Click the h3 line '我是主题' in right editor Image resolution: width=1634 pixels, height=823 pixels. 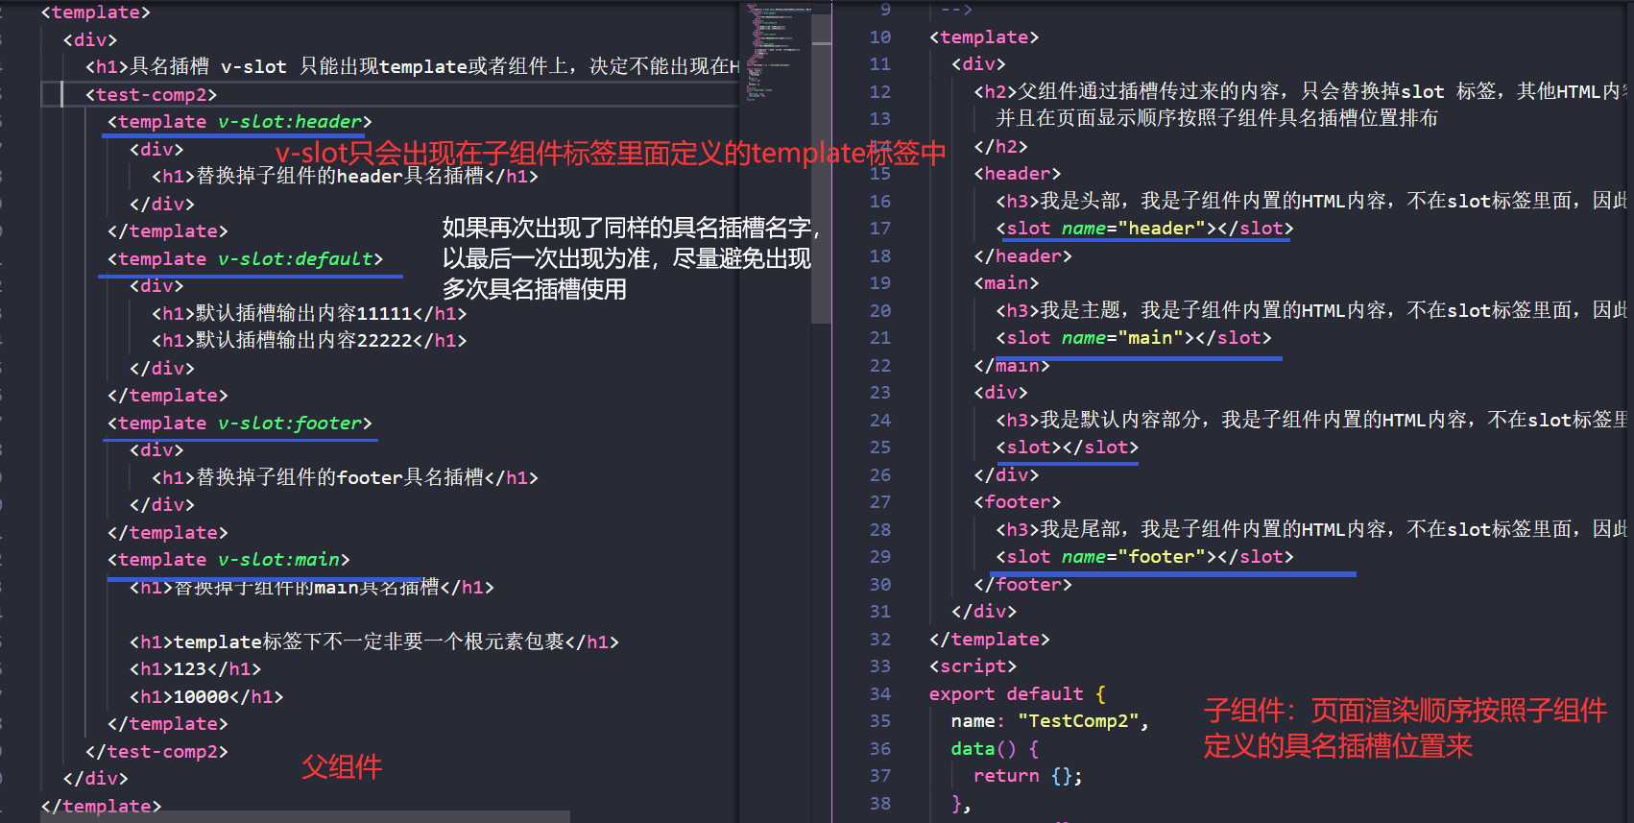click(x=1312, y=311)
